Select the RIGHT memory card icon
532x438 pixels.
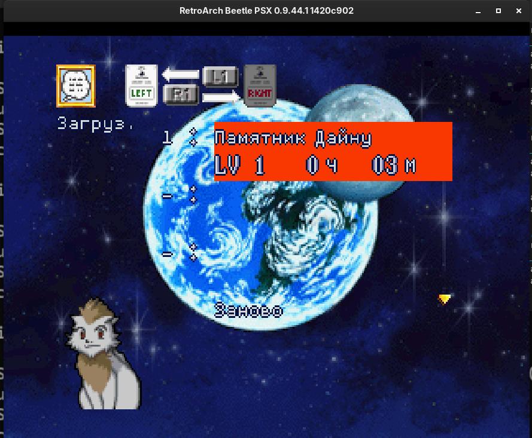(x=260, y=85)
